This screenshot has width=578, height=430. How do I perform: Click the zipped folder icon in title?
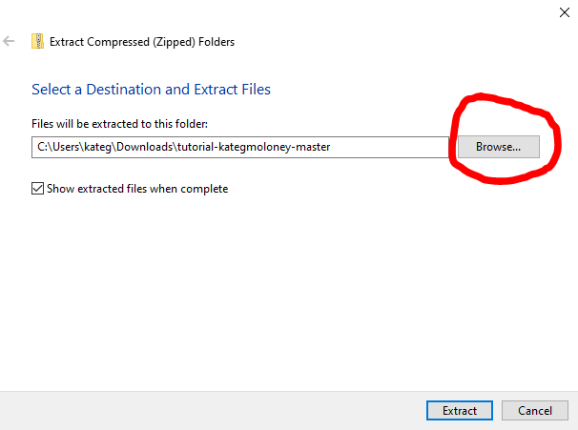click(x=37, y=41)
